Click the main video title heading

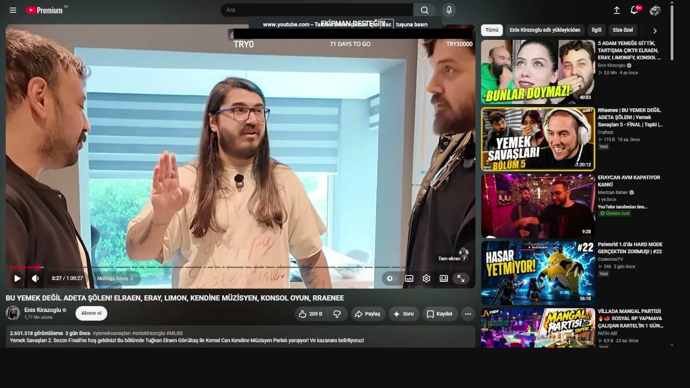pyautogui.click(x=175, y=298)
